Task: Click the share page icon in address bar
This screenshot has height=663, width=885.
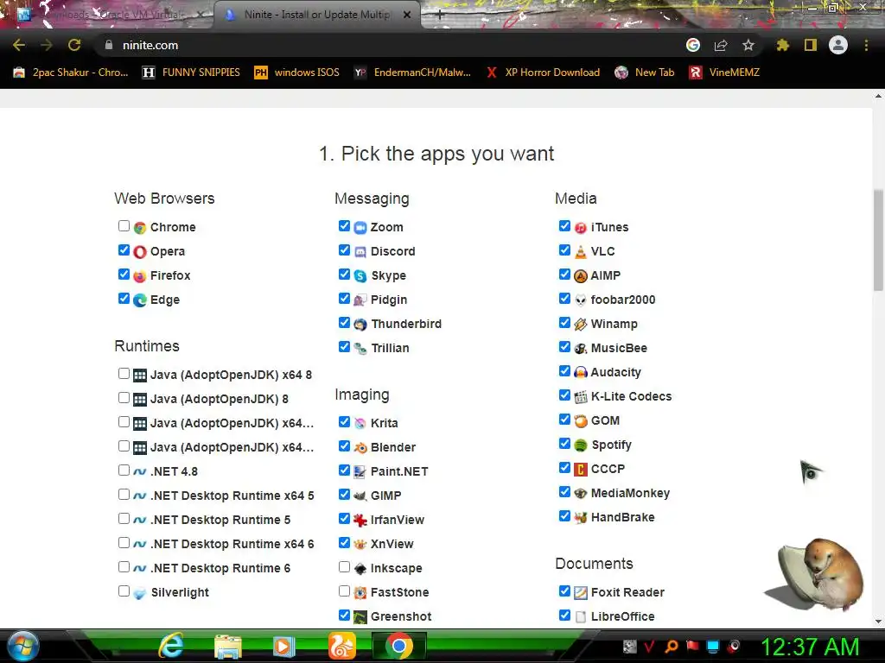Action: pos(721,45)
